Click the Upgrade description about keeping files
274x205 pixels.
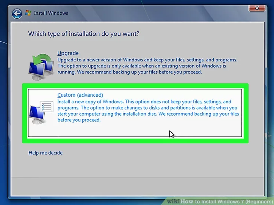click(x=147, y=66)
